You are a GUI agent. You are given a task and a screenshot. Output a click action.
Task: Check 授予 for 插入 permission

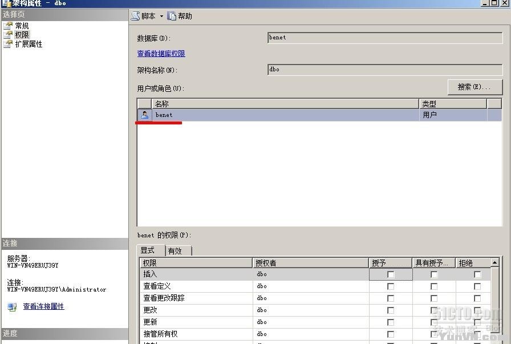click(391, 274)
